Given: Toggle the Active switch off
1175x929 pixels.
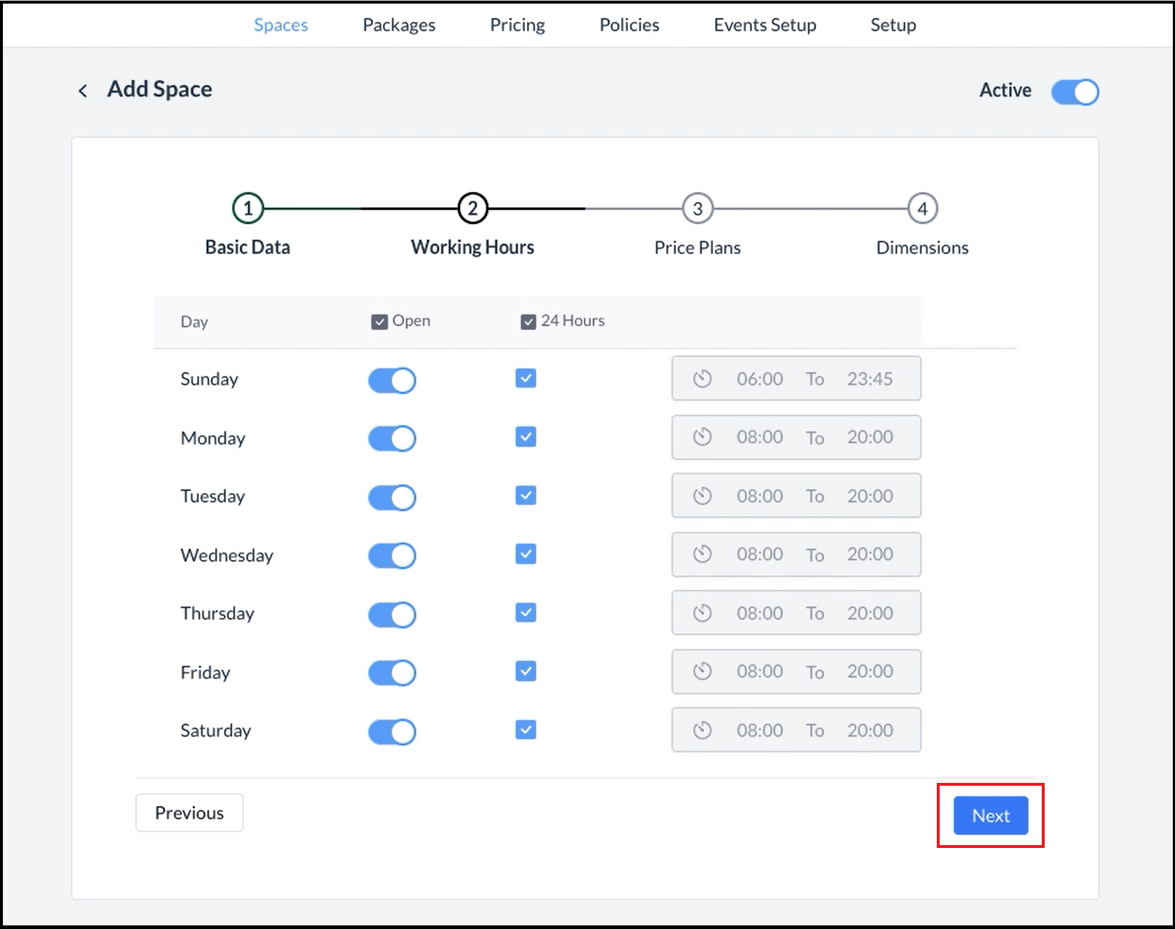Looking at the screenshot, I should 1074,92.
